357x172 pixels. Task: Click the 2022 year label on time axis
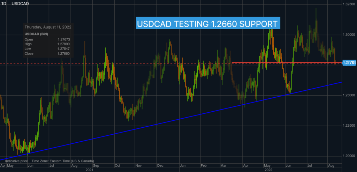point(268,170)
